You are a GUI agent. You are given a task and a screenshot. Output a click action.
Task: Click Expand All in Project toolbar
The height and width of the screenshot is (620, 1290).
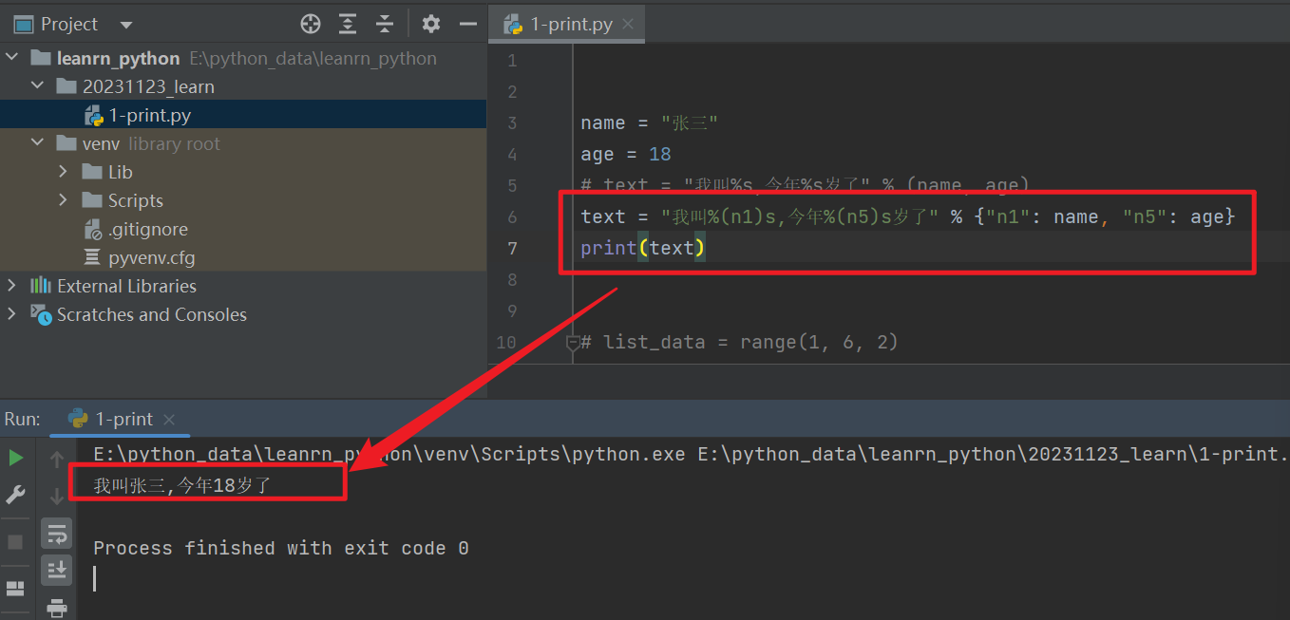point(347,24)
